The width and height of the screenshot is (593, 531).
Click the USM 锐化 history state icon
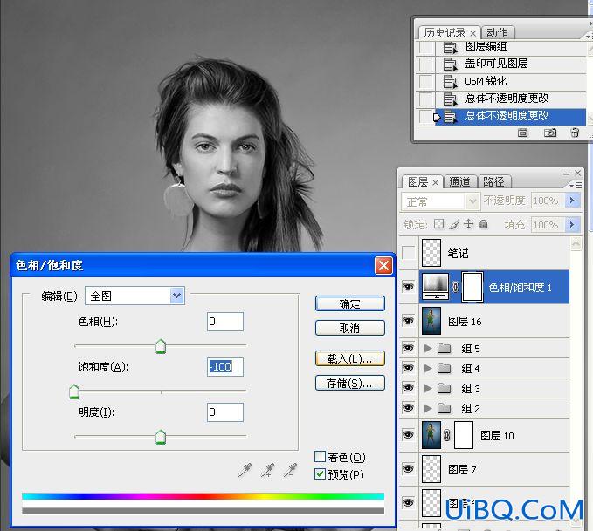450,82
